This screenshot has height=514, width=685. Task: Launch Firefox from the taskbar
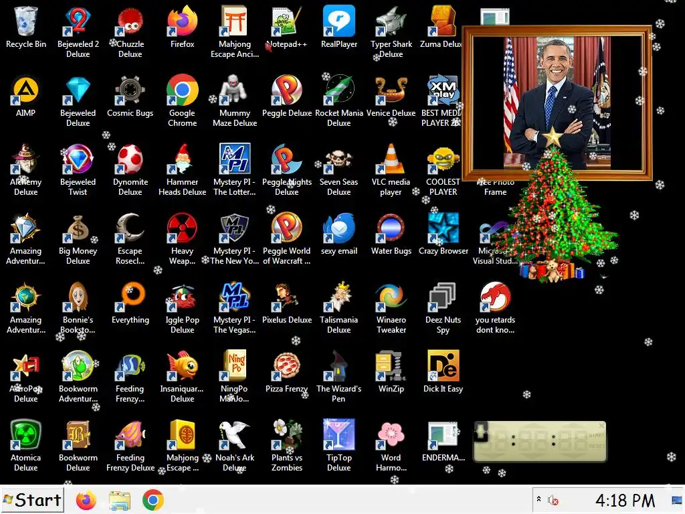point(86,501)
